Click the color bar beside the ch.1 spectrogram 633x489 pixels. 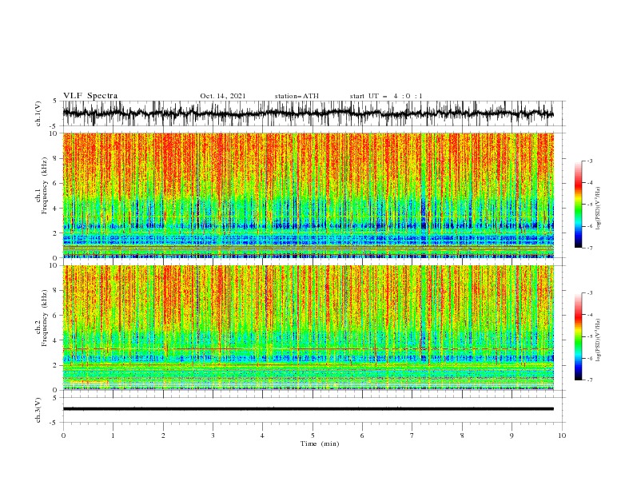(579, 205)
